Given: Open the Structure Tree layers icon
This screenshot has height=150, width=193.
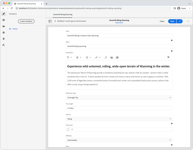Looking at the screenshot, I should pyautogui.click(x=4, y=39).
